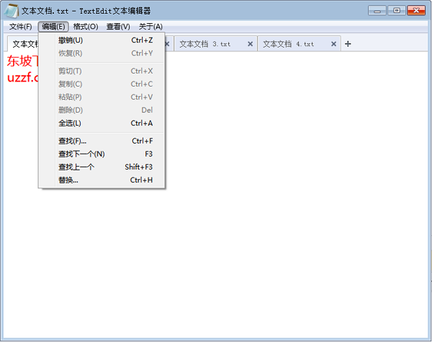This screenshot has width=432, height=342.
Task: Open the 文件(F) menu
Action: (20, 27)
